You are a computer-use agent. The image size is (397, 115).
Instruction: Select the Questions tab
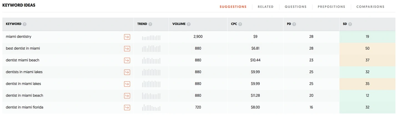pos(295,7)
